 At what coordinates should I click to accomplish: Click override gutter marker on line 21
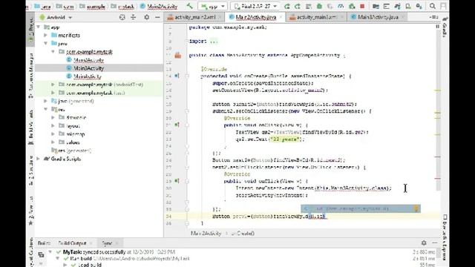[x=177, y=125]
